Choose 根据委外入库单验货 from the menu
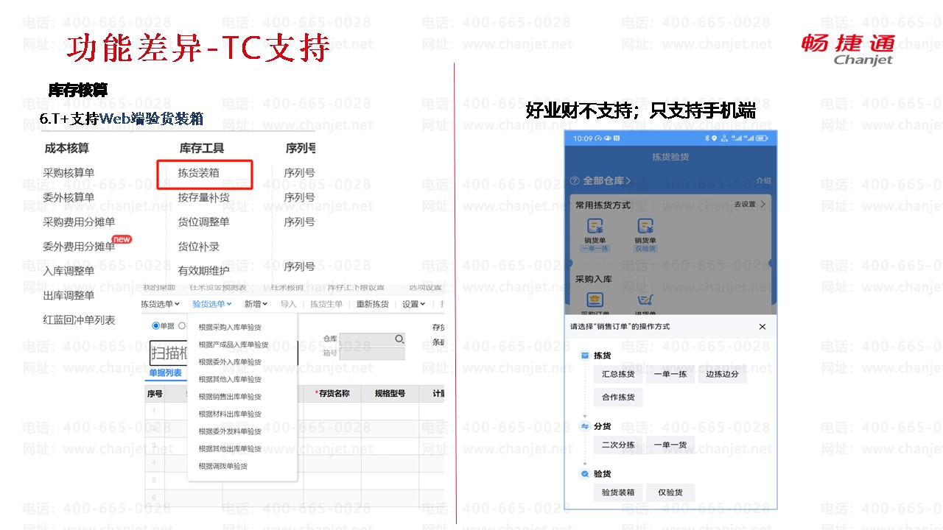This screenshot has height=530, width=943. (230, 362)
